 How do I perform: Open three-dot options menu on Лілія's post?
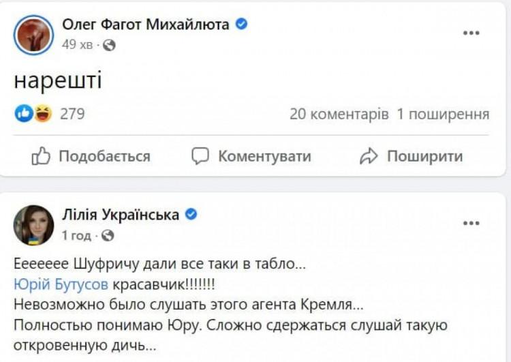click(471, 223)
